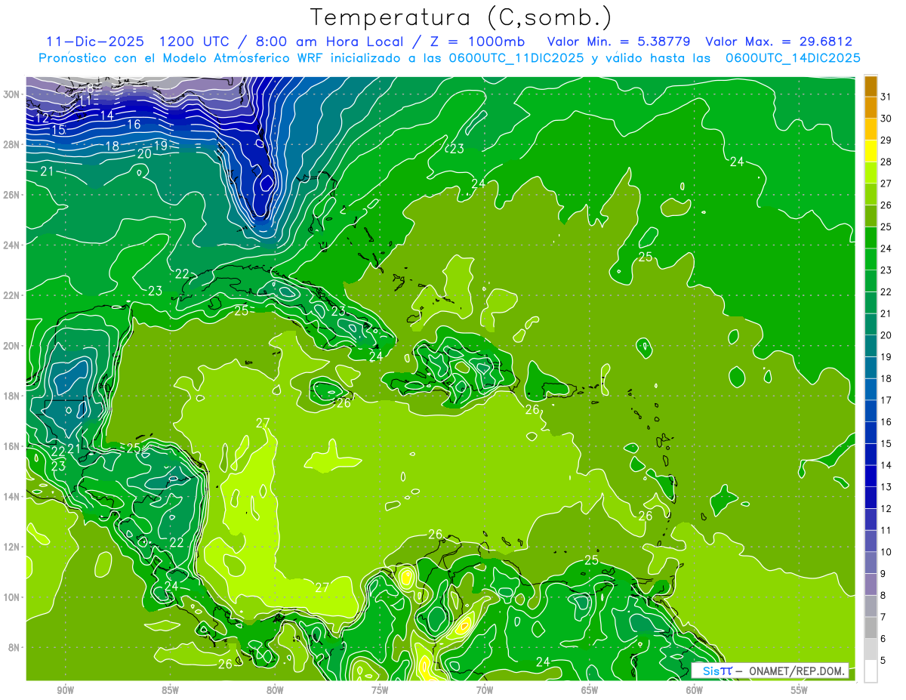Click the legend swatch between 26 and 27
906x700 pixels.
pos(871,194)
